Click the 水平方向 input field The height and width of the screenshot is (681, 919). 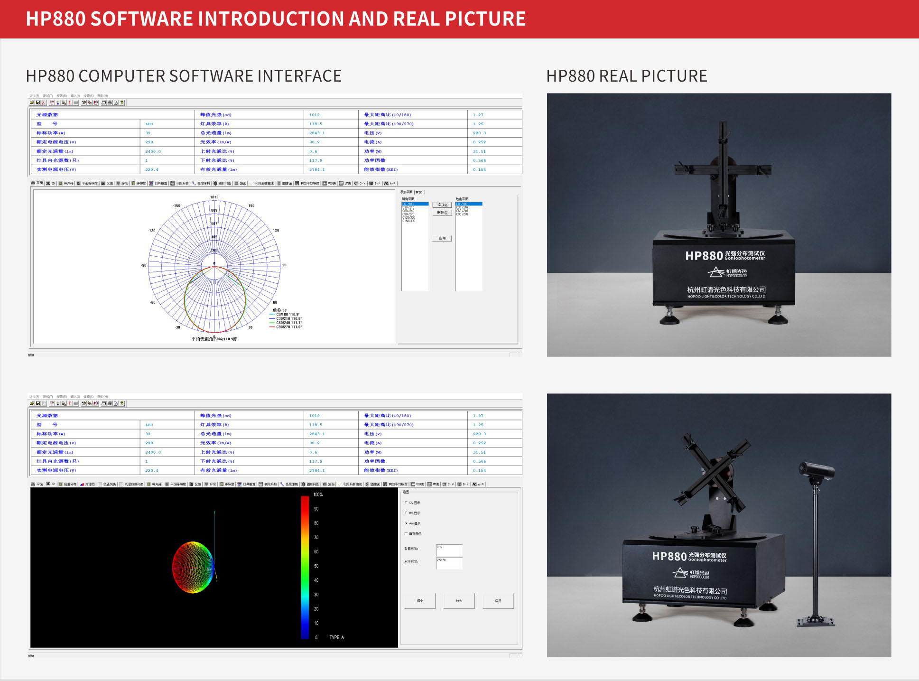tap(449, 563)
